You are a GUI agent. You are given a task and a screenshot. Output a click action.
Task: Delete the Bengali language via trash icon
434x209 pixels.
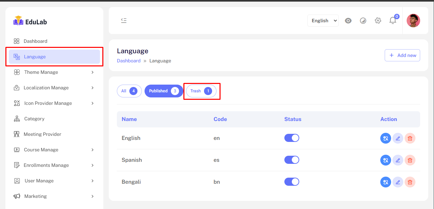[410, 182]
